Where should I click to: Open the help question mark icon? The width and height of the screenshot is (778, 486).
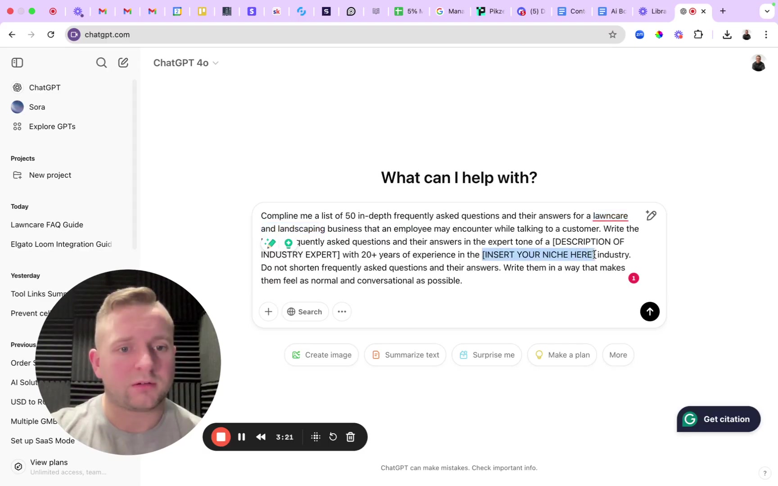point(764,473)
